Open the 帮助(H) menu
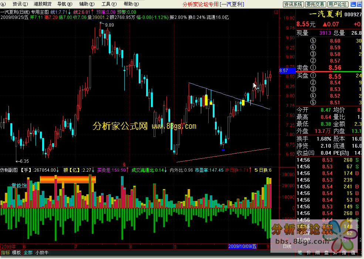 point(131,4)
